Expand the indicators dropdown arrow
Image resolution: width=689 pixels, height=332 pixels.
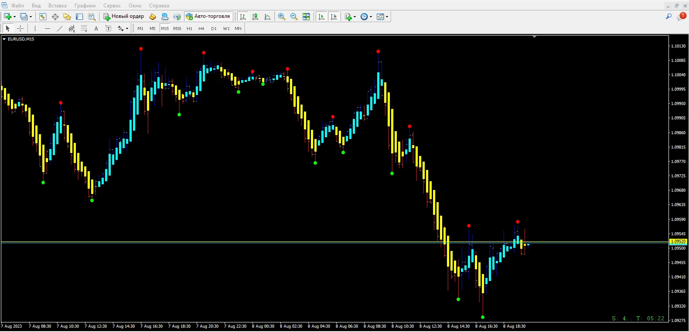click(355, 17)
